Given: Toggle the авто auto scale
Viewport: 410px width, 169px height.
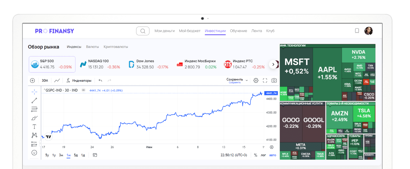Looking at the screenshot, I should pos(273,155).
